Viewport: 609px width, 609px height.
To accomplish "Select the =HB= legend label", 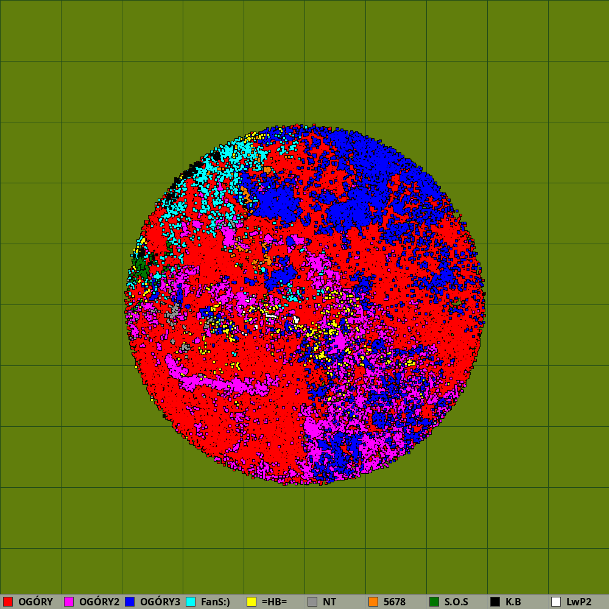I will [274, 602].
